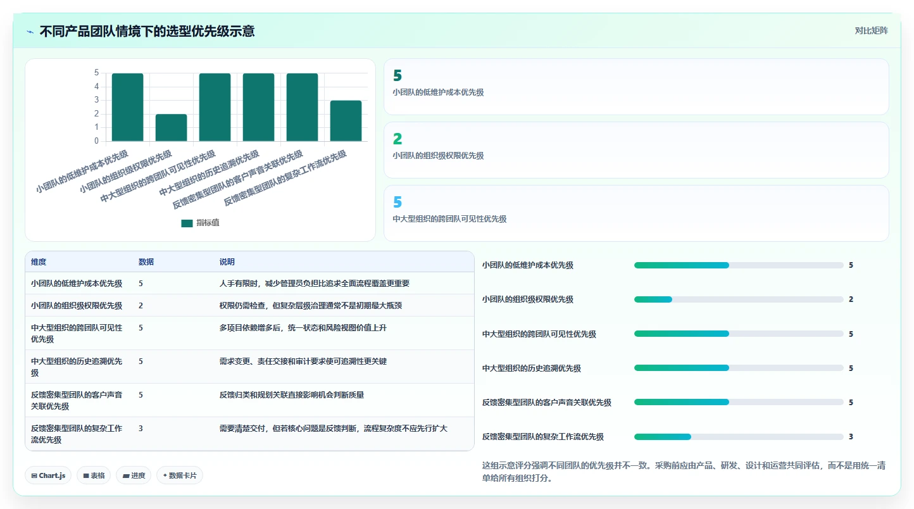Click the chart bar for 中大型组织的跨团队可见性优先级
The image size is (914, 509).
[x=215, y=107]
